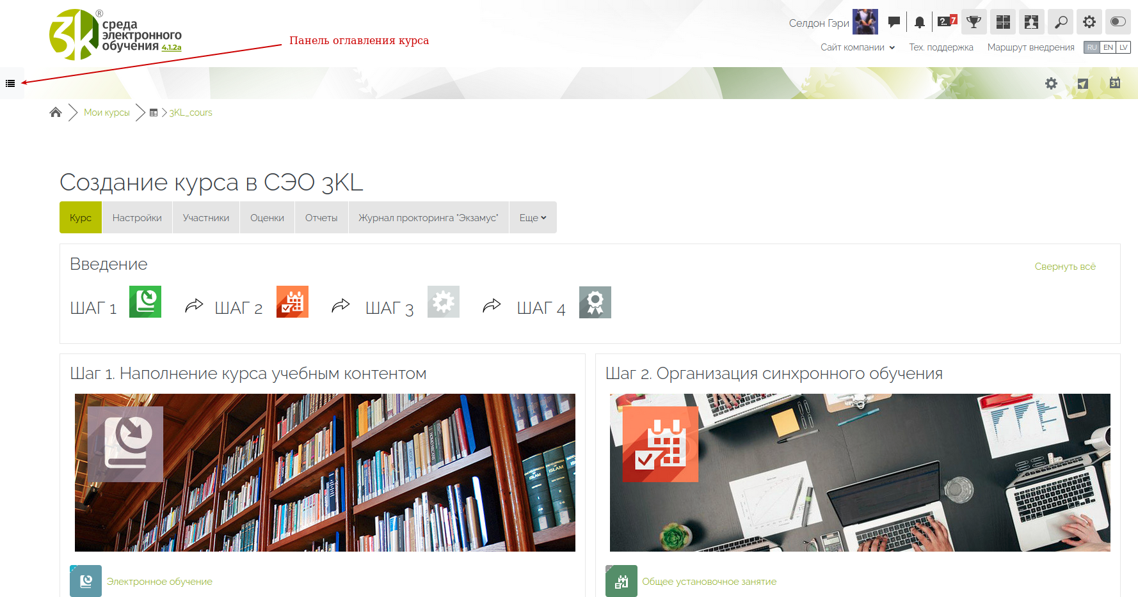Toggle the switch in top-right header
Viewport: 1138px width, 597px height.
(x=1118, y=22)
